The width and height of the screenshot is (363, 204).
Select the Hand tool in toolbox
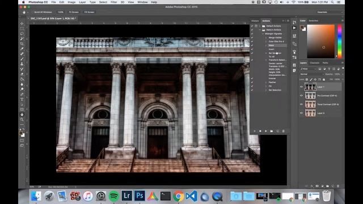[22, 114]
